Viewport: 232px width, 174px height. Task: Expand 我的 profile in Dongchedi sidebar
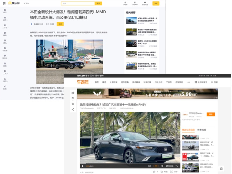click(5, 80)
